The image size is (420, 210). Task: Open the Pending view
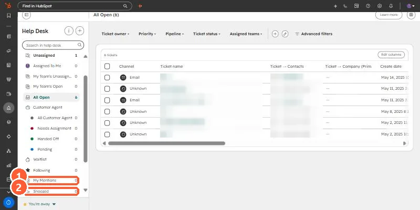coord(54,149)
